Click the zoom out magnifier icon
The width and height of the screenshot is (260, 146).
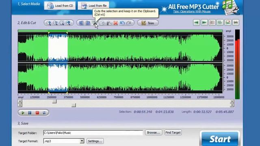(55, 23)
